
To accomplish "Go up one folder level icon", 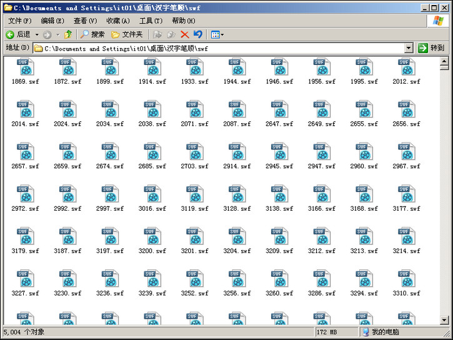I will point(68,34).
